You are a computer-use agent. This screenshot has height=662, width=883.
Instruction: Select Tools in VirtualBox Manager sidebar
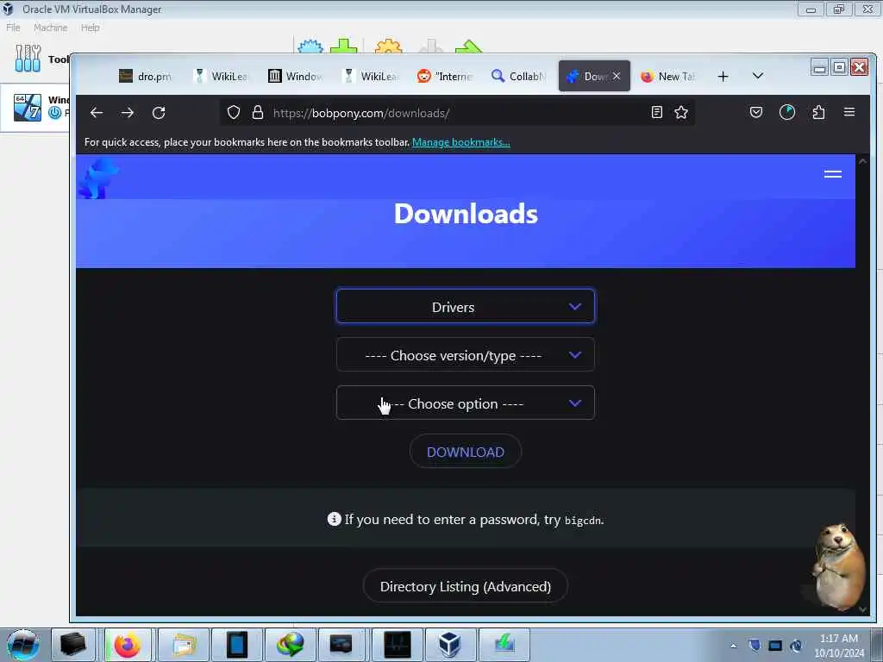[x=34, y=59]
